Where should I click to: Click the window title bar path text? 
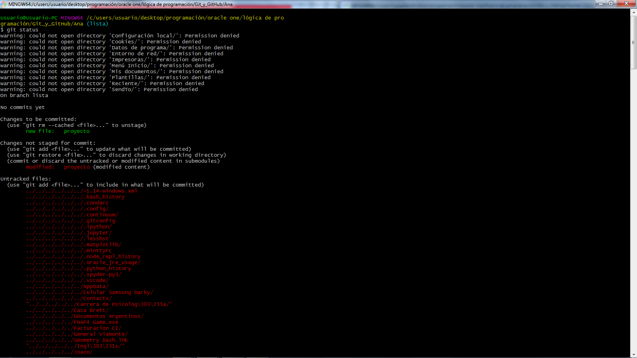tap(120, 4)
